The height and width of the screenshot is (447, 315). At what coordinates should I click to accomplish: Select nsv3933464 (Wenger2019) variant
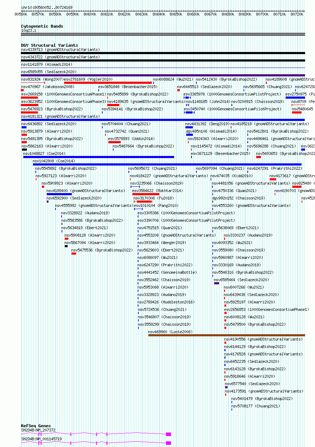[162, 243]
